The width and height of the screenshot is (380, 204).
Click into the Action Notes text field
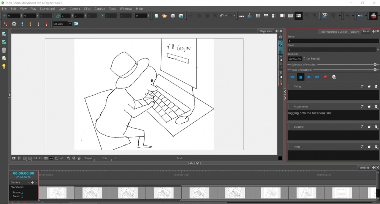[x=333, y=115]
